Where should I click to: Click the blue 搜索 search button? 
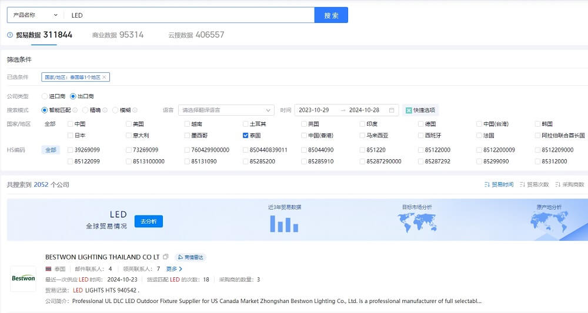point(331,15)
